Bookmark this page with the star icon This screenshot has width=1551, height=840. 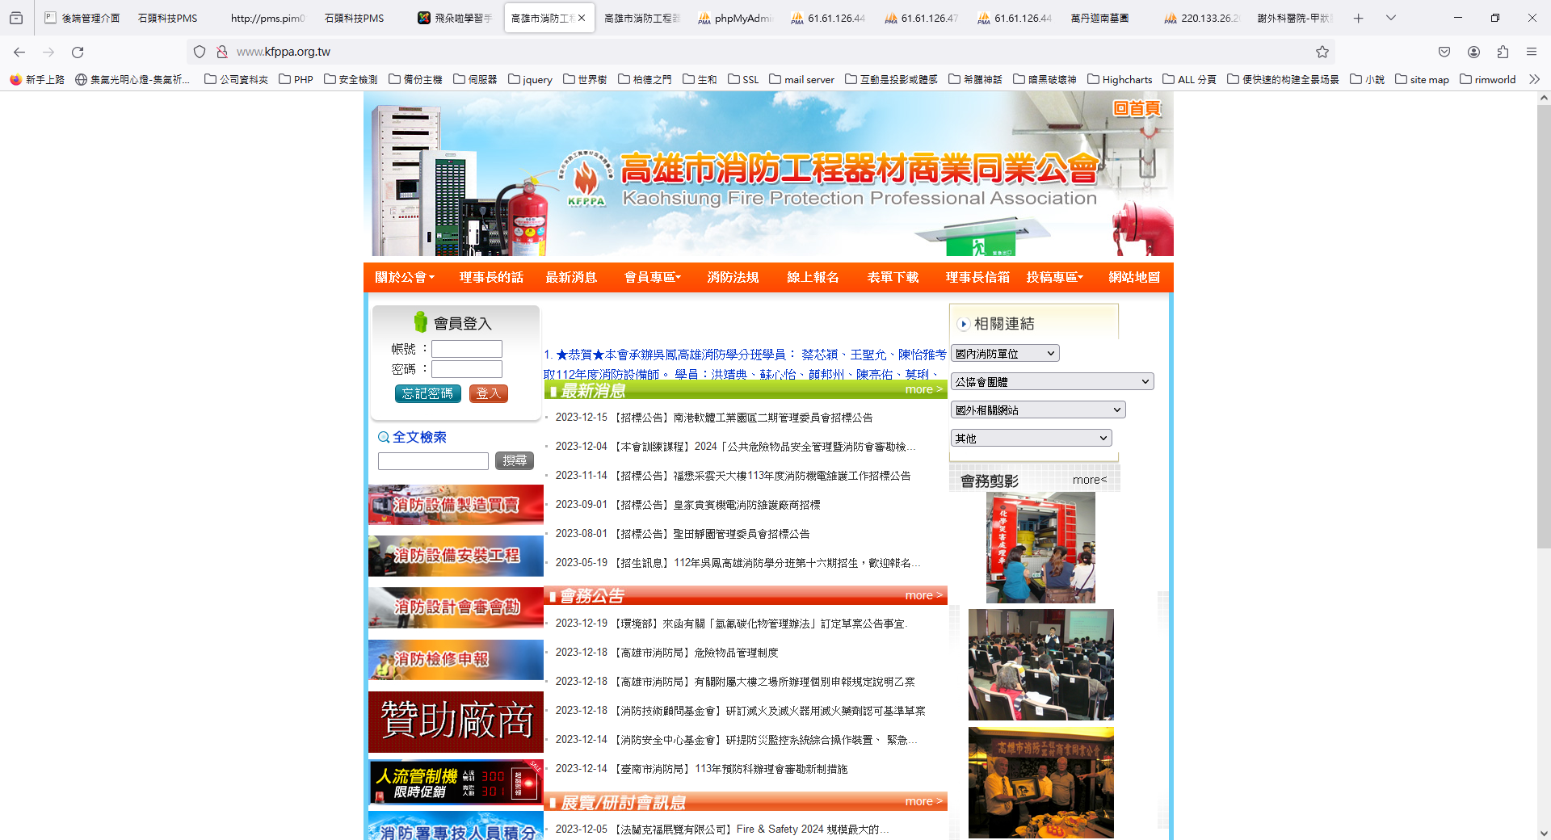(1322, 52)
